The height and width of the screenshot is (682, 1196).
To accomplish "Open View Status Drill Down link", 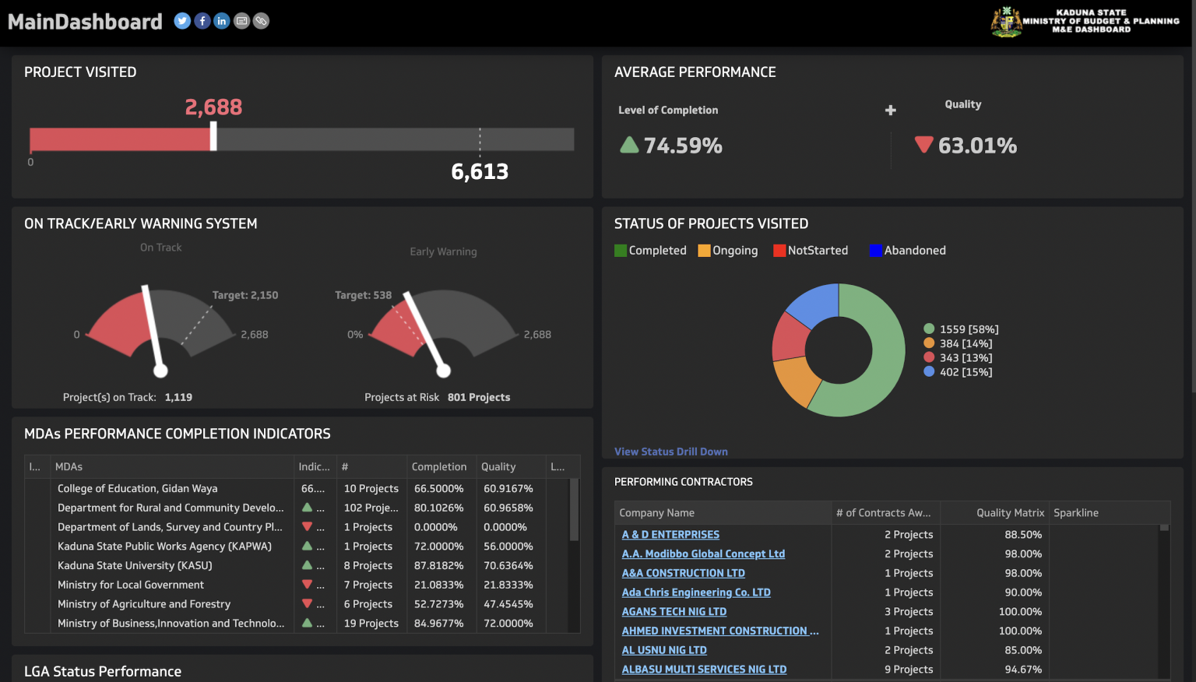I will coord(671,452).
